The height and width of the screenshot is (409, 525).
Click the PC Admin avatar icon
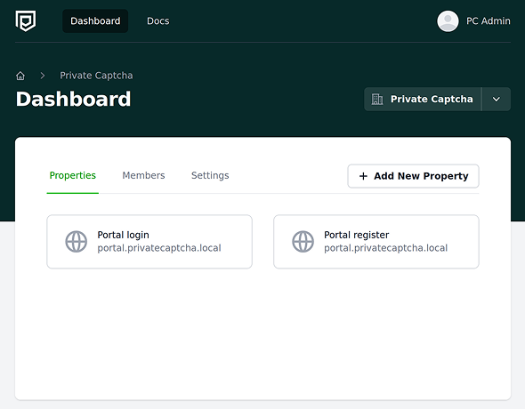(448, 21)
